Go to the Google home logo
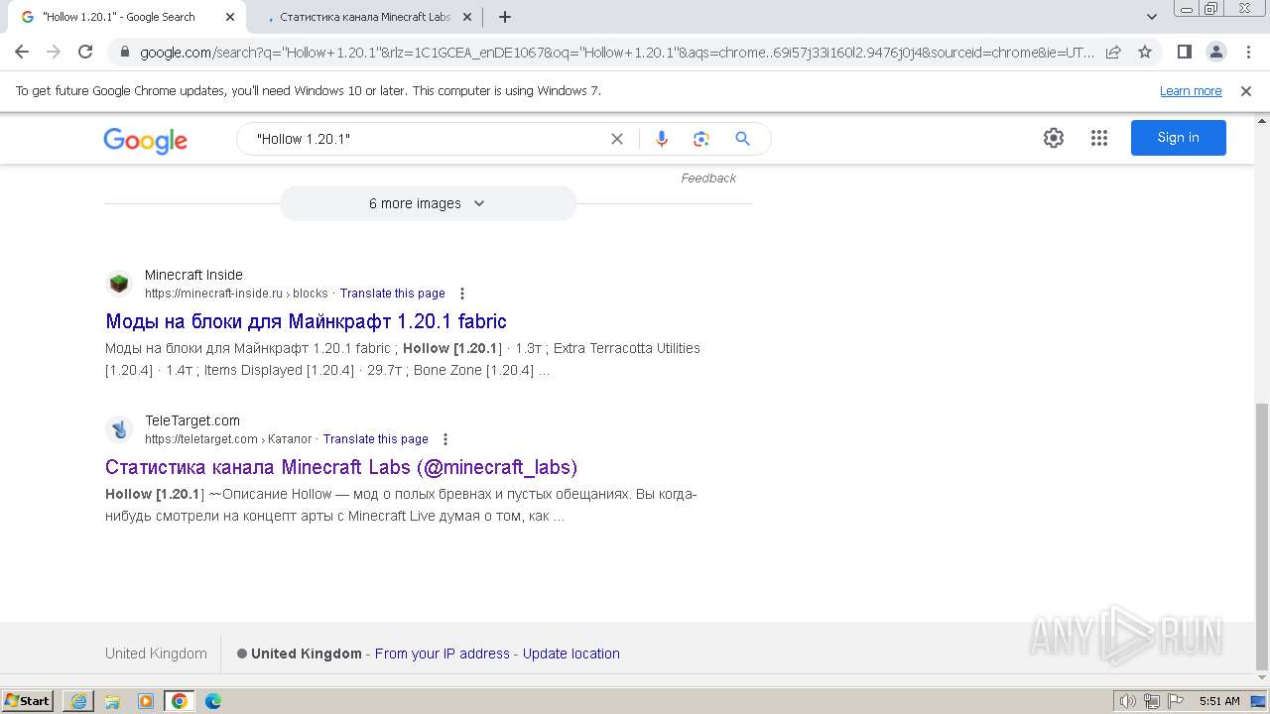1270x714 pixels. (x=145, y=140)
